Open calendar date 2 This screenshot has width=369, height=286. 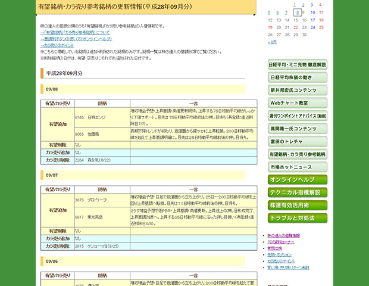pos(303,5)
